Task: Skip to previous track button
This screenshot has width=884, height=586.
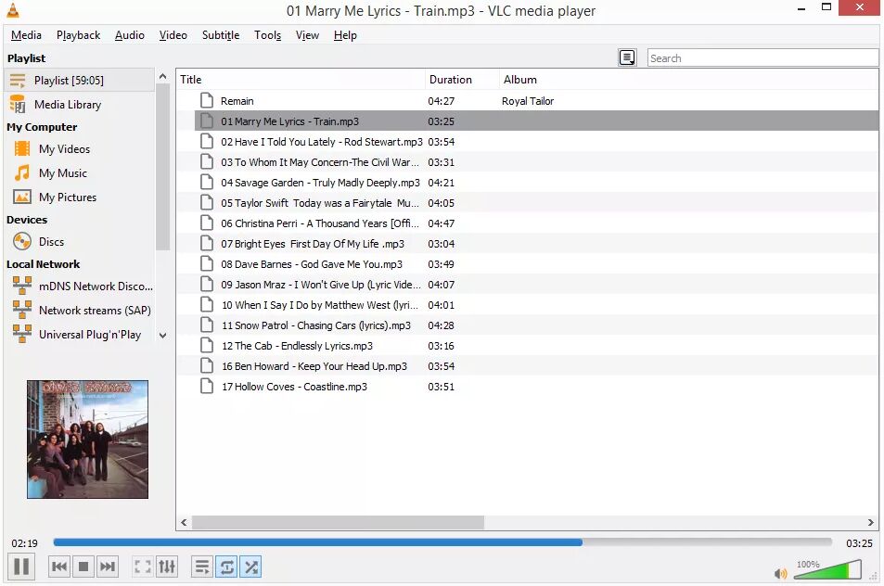Action: (59, 567)
